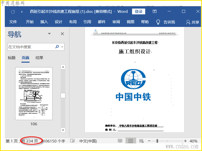Switch to the 设计 ribbon tab
Screen dimensions: 202x151
coord(58,22)
